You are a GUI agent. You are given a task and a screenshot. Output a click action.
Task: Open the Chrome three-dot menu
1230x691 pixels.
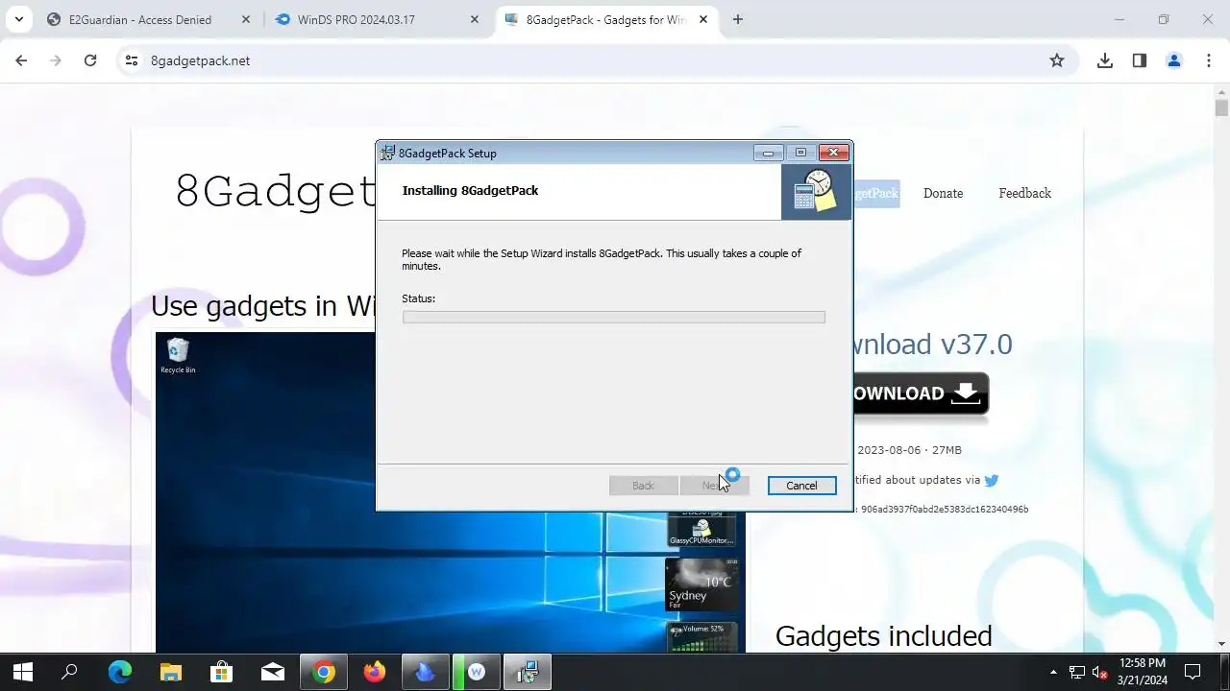click(1209, 60)
